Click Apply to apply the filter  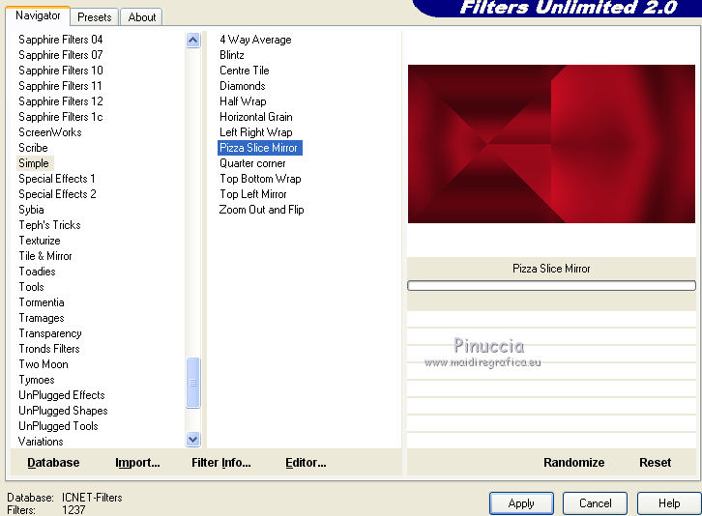(x=521, y=503)
